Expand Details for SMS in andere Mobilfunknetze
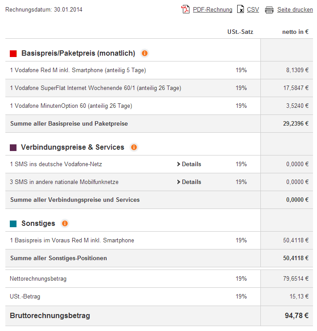The image size is (317, 331). tap(189, 182)
